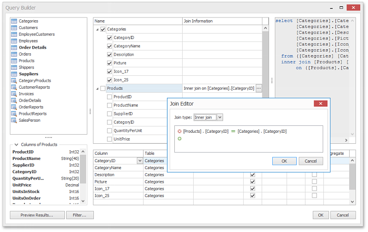
Task: Collapse the Columns of Products panel
Action: (16, 145)
